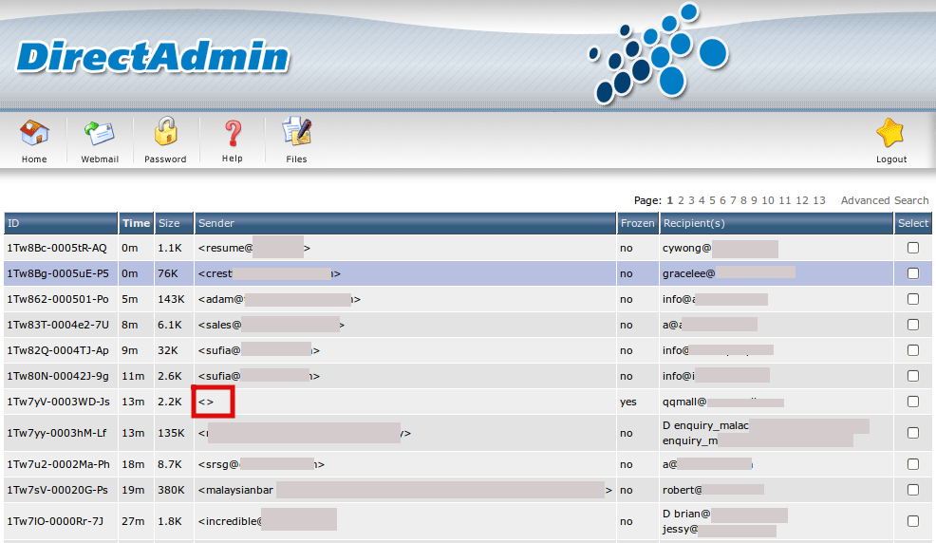Click the 'yes' frozen status value
Screen dimensions: 936x543
tap(628, 403)
